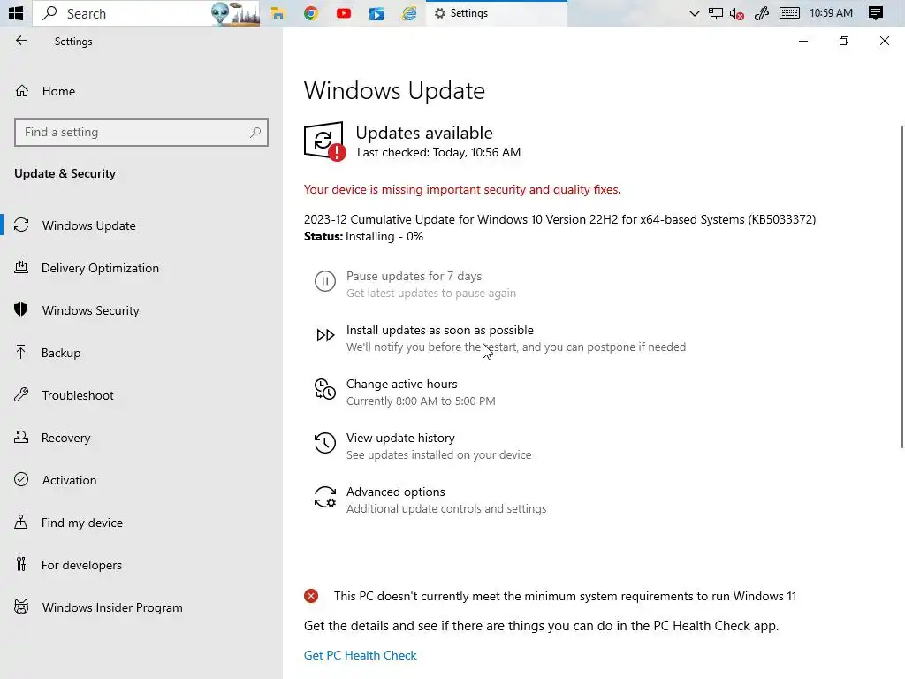The image size is (905, 679).
Task: Click the Activation checkmark icon
Action: point(21,480)
